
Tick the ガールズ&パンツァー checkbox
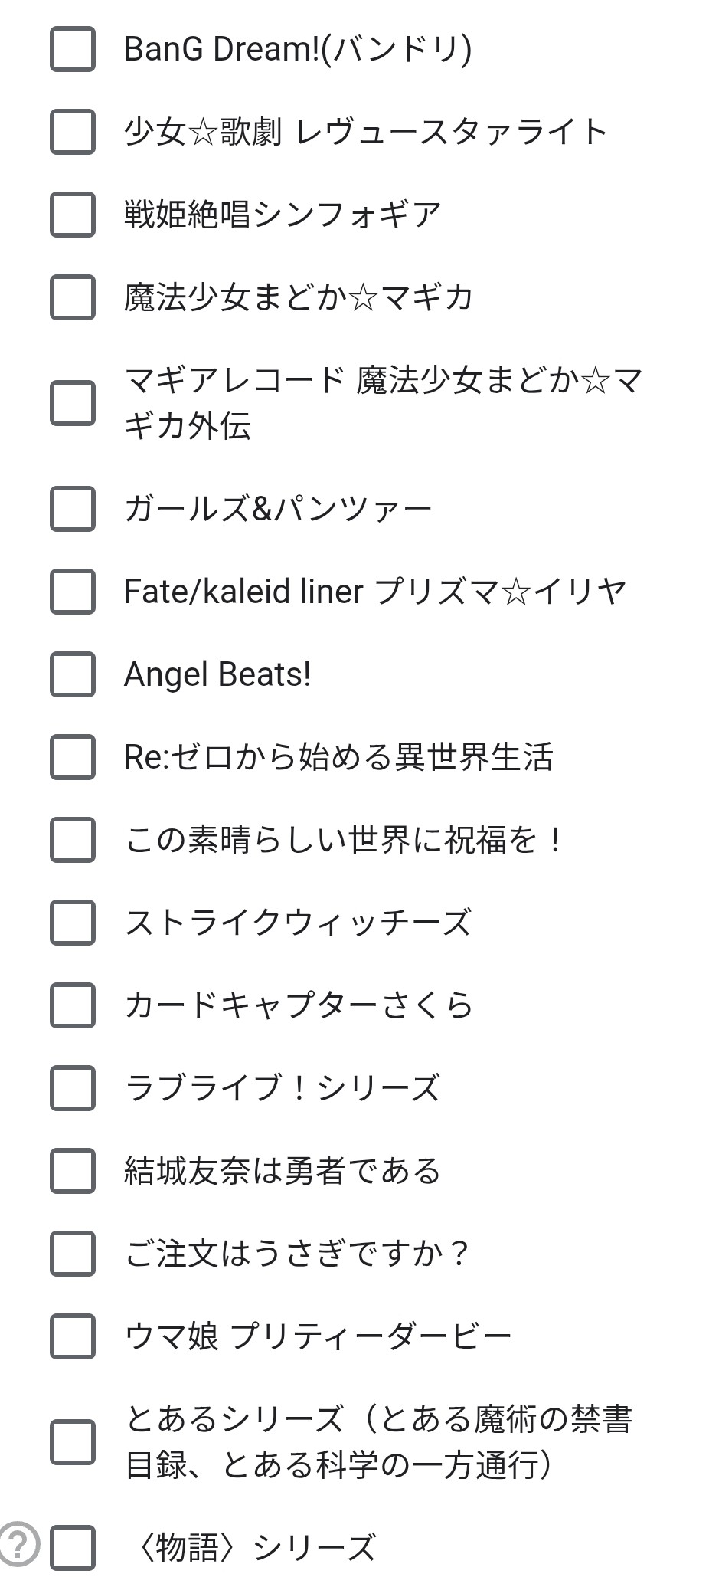pyautogui.click(x=73, y=509)
